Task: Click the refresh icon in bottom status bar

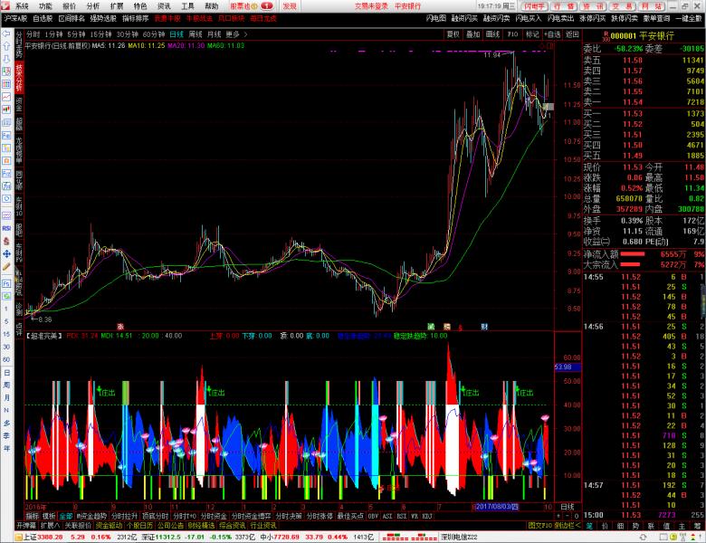Action: tap(643, 538)
